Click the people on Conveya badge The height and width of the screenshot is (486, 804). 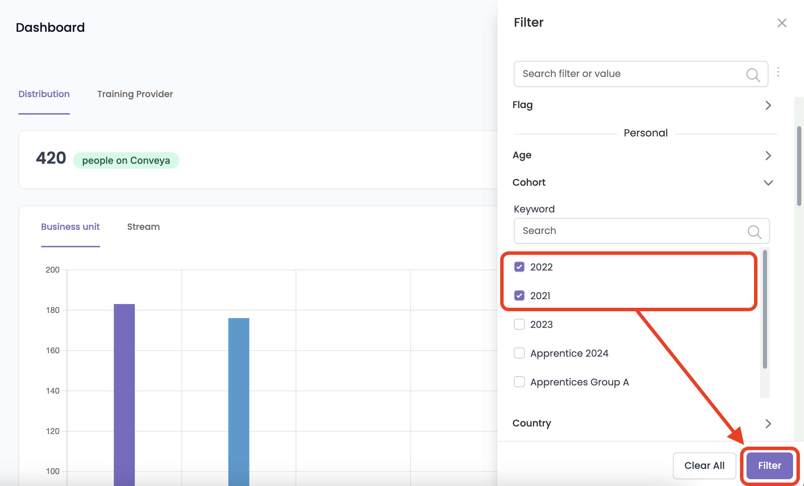point(126,160)
